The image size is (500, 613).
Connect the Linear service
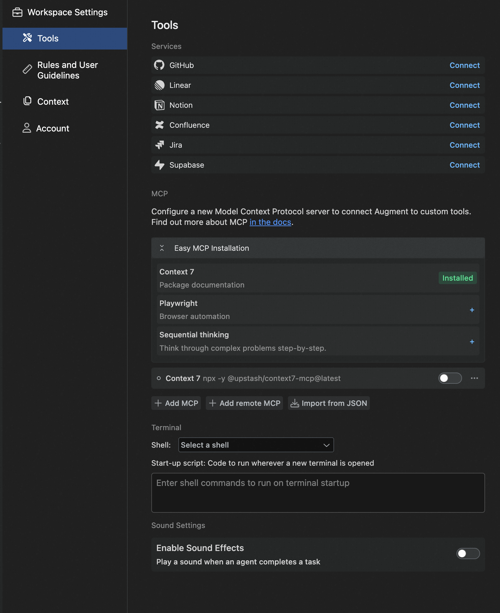pyautogui.click(x=465, y=85)
